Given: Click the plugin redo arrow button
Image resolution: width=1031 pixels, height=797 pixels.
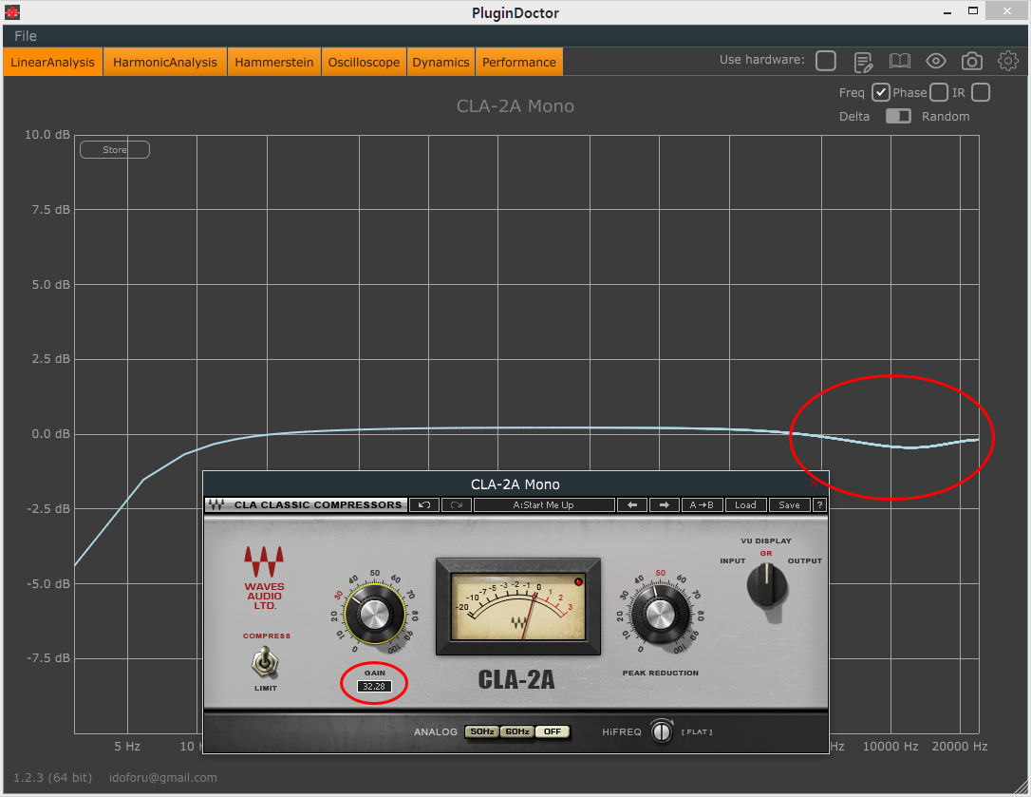Looking at the screenshot, I should coord(457,504).
